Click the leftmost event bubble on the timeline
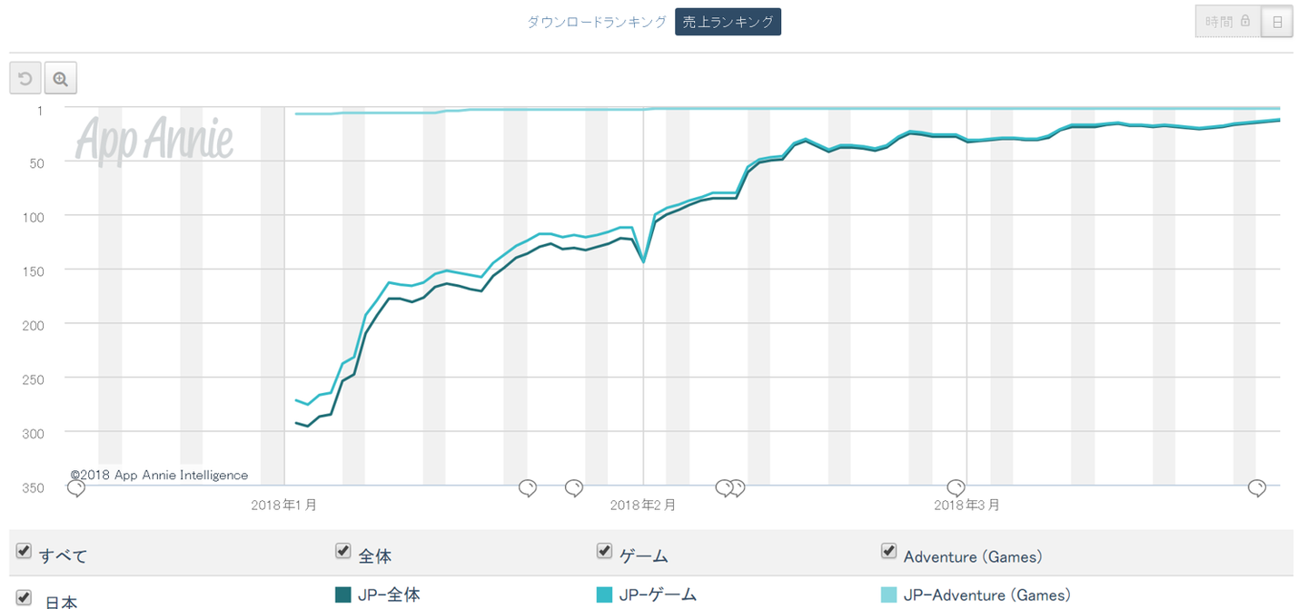 [77, 489]
